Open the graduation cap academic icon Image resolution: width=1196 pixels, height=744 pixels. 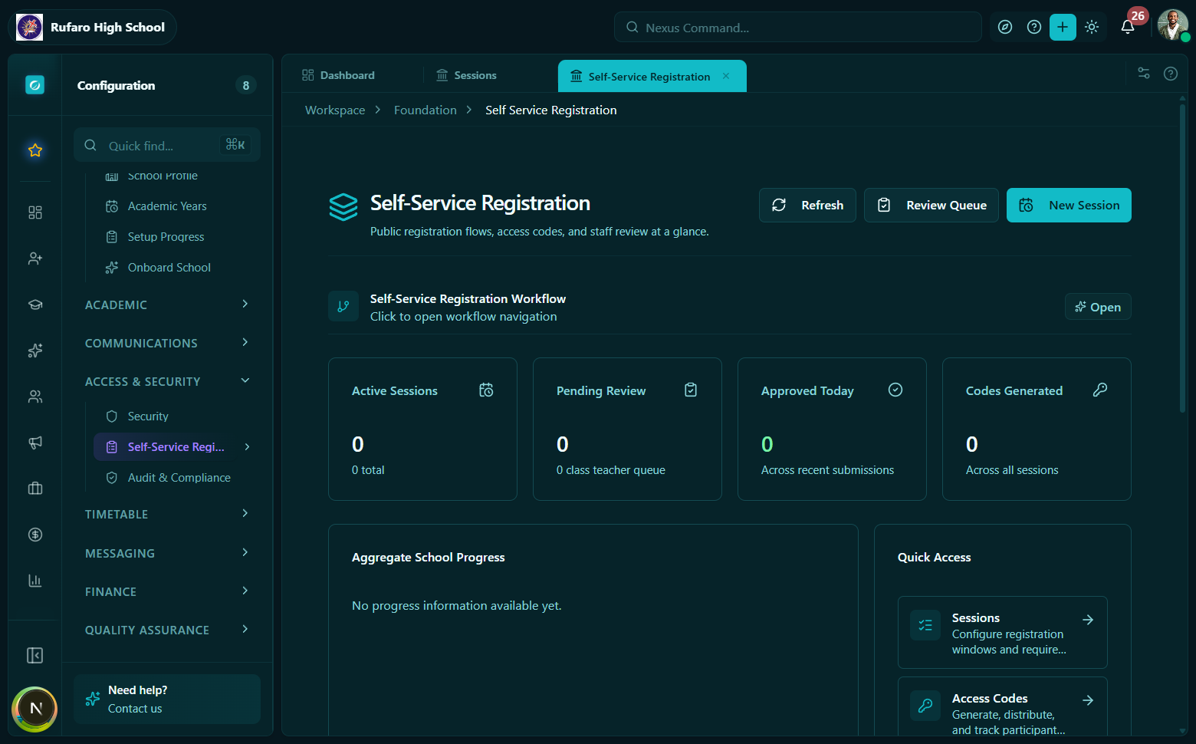pyautogui.click(x=35, y=305)
